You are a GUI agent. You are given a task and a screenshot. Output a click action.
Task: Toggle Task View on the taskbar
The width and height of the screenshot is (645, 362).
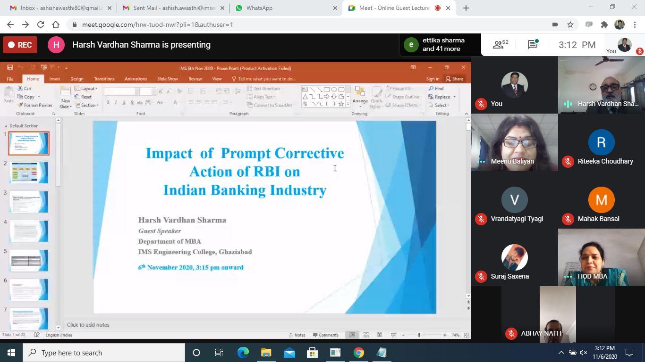219,353
